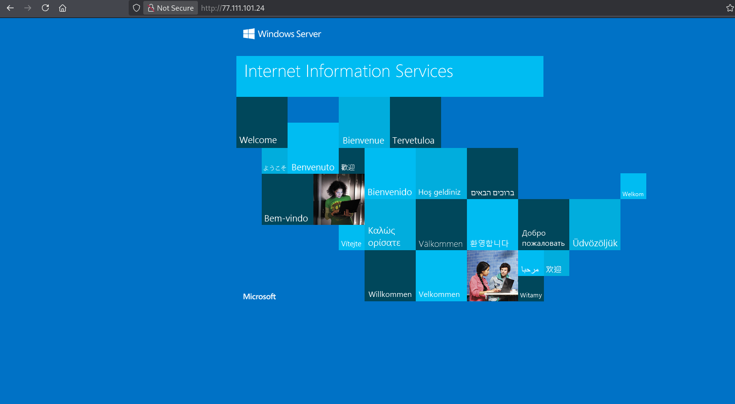Click the Arabic مرحبا tile

point(531,263)
